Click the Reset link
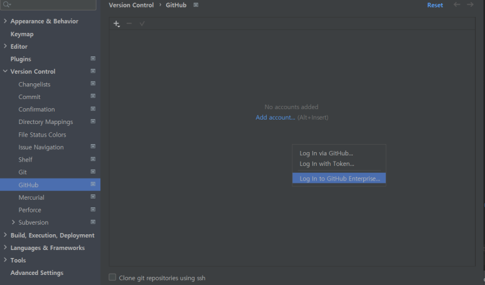The height and width of the screenshot is (285, 485). point(435,5)
